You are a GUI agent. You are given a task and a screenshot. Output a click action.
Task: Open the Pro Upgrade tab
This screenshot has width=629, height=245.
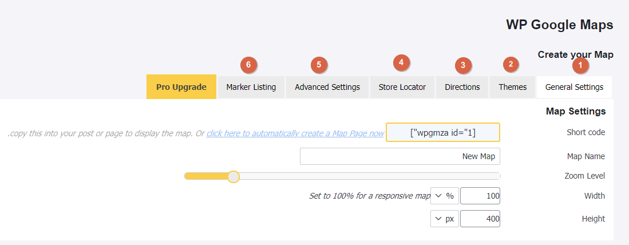[181, 87]
